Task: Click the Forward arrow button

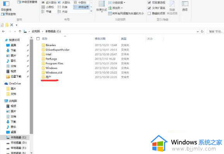Action: tap(10, 31)
